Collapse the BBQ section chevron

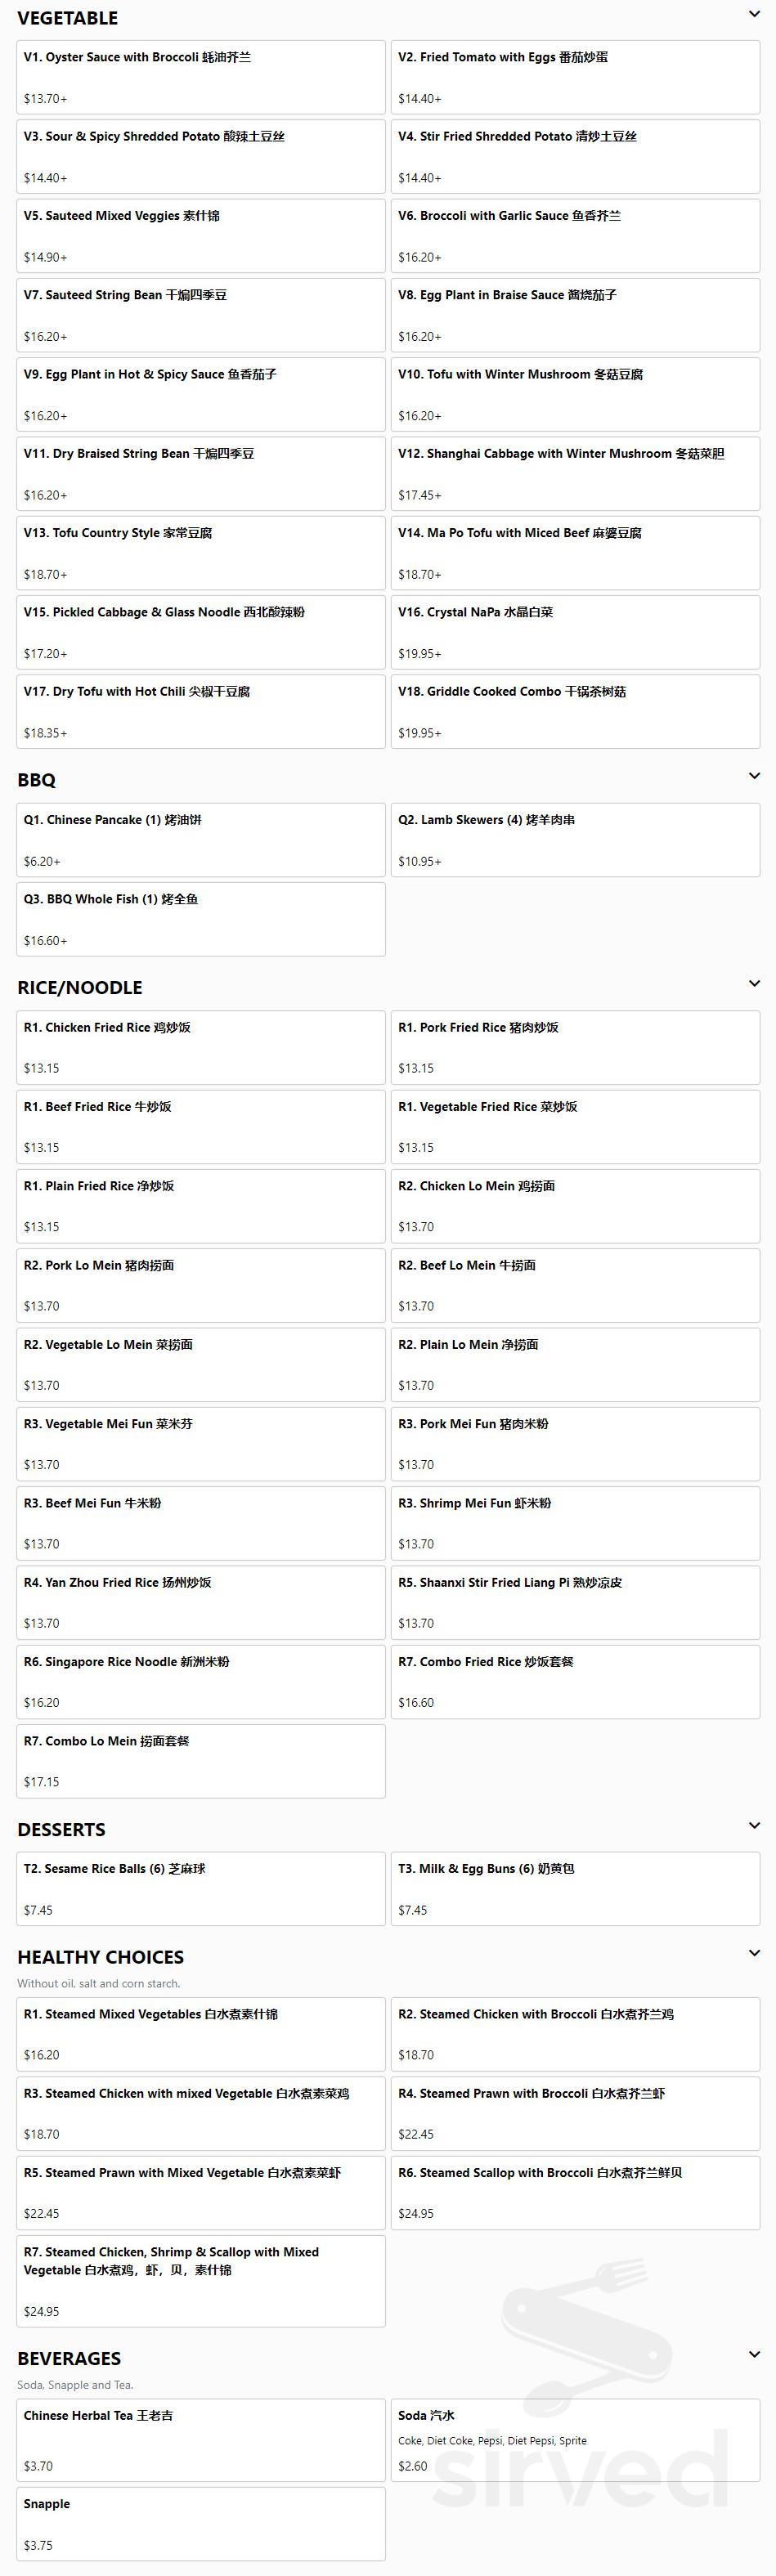tap(754, 776)
